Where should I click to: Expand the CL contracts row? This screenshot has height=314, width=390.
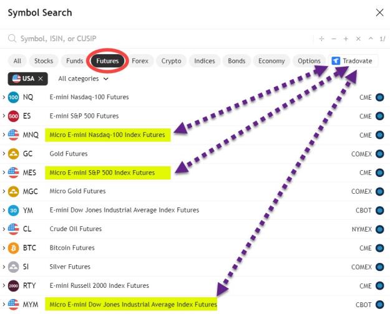tap(4, 229)
